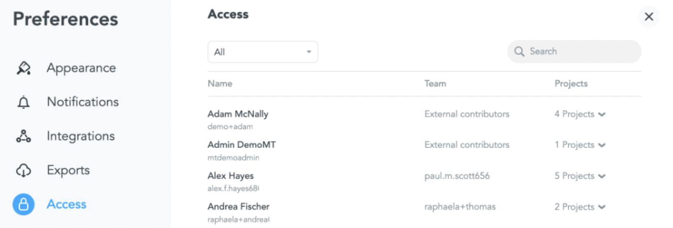The height and width of the screenshot is (228, 673).
Task: Click the Appearance paint bucket icon
Action: click(x=23, y=68)
